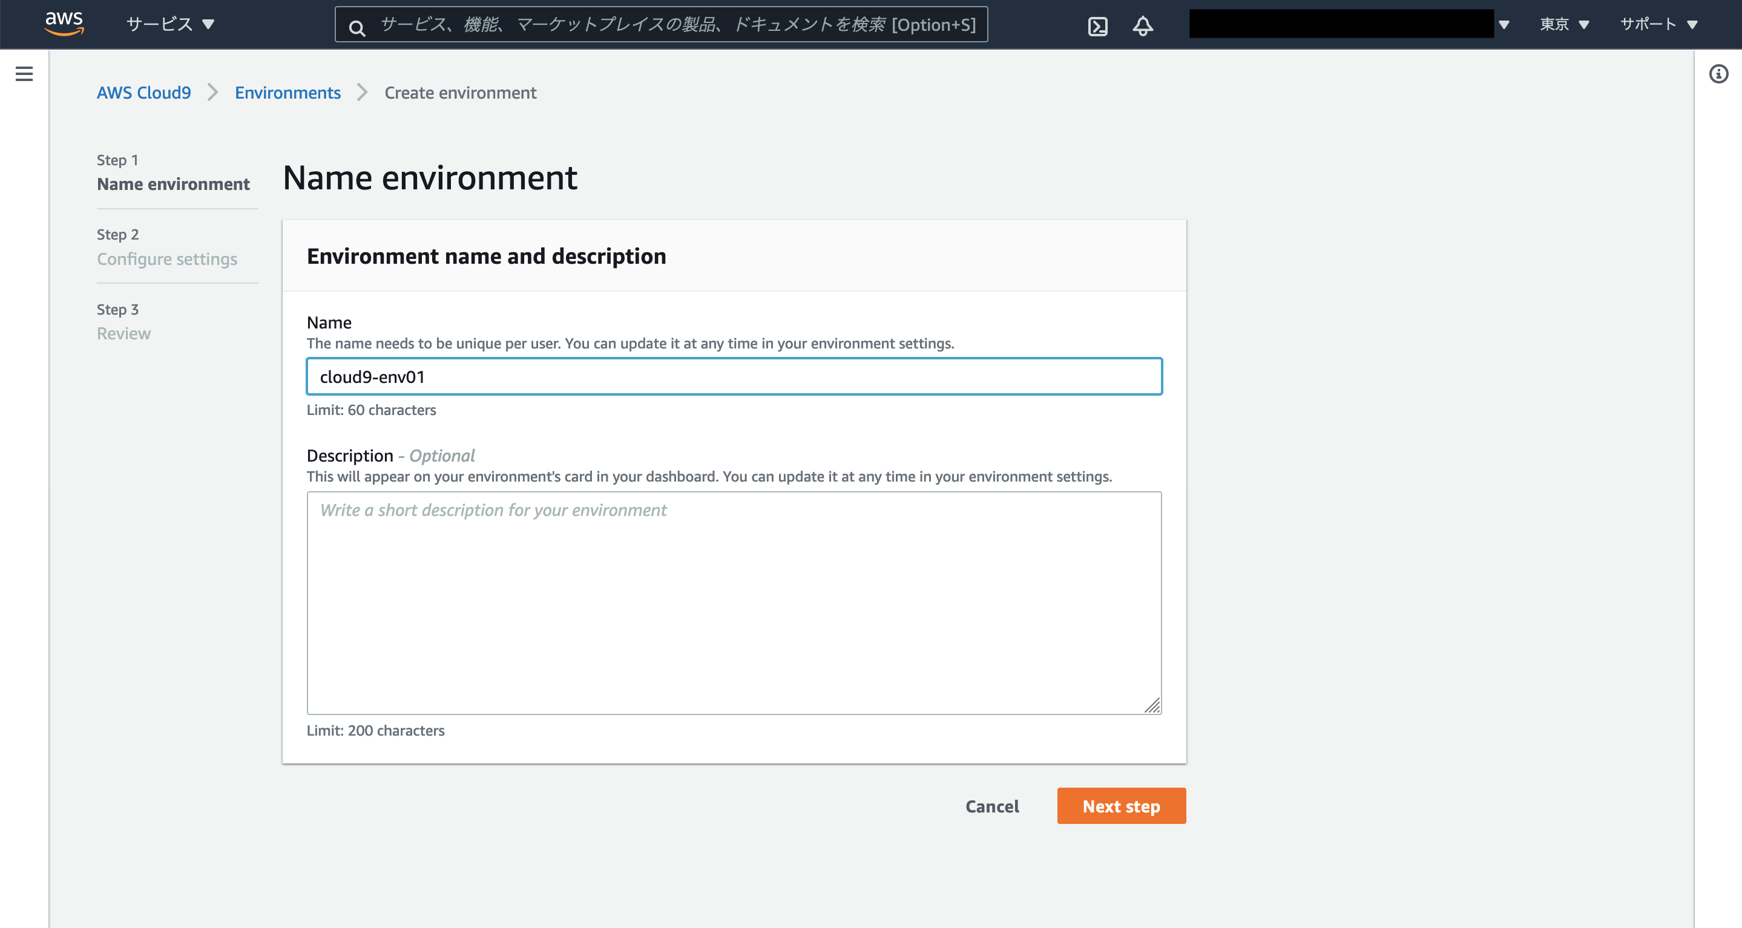Click the Limit: 200 characters hint

pyautogui.click(x=375, y=731)
